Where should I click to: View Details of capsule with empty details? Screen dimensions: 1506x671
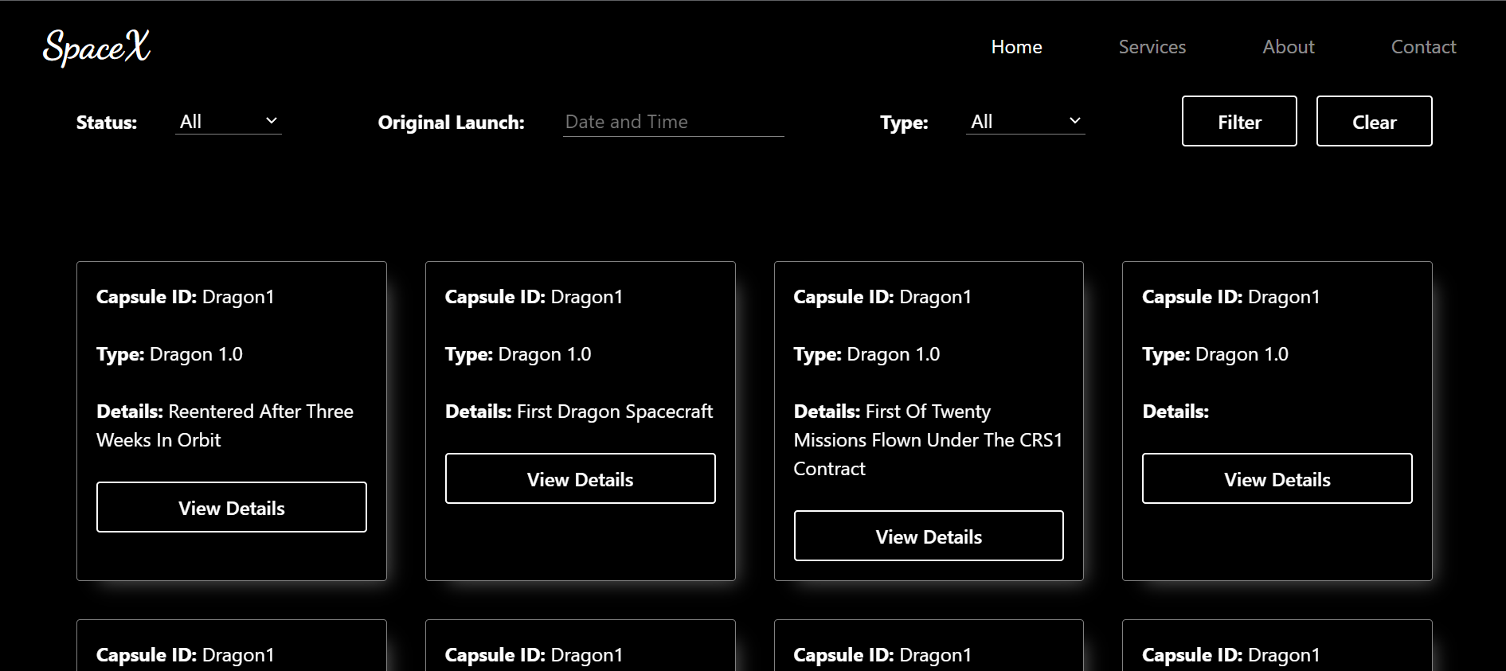(1277, 478)
